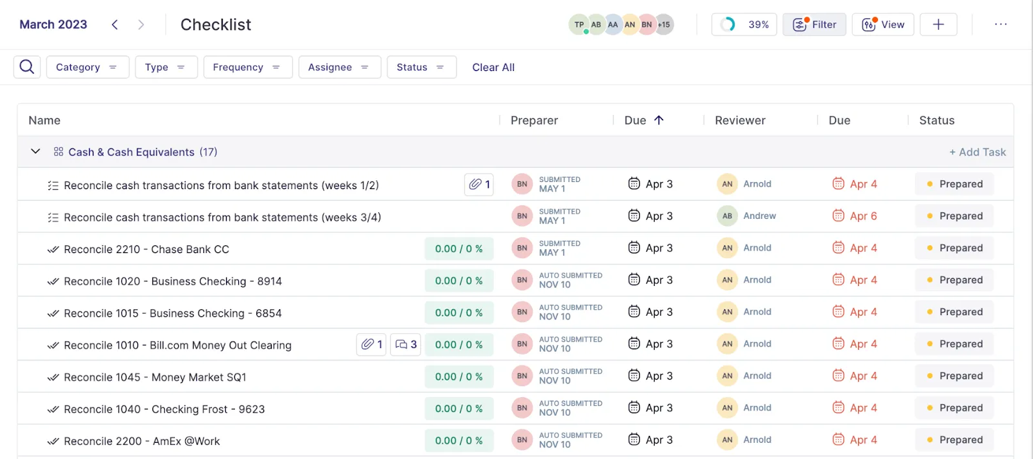Click preparer due calendar on weeks 1/2 row

tap(634, 183)
